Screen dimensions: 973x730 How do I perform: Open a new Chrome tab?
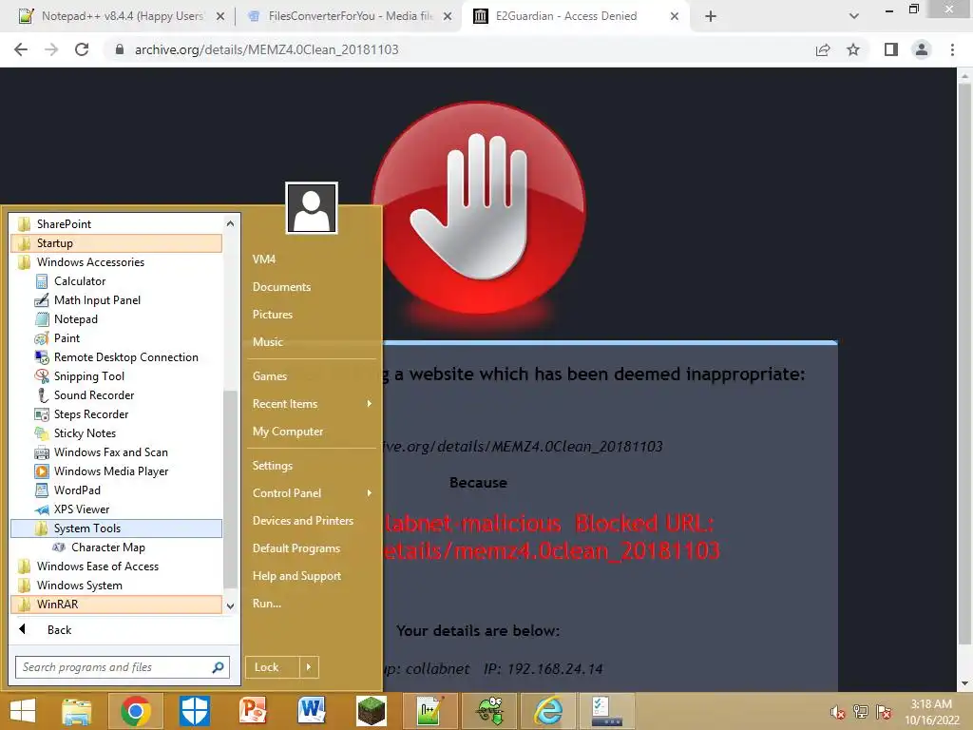coord(711,16)
